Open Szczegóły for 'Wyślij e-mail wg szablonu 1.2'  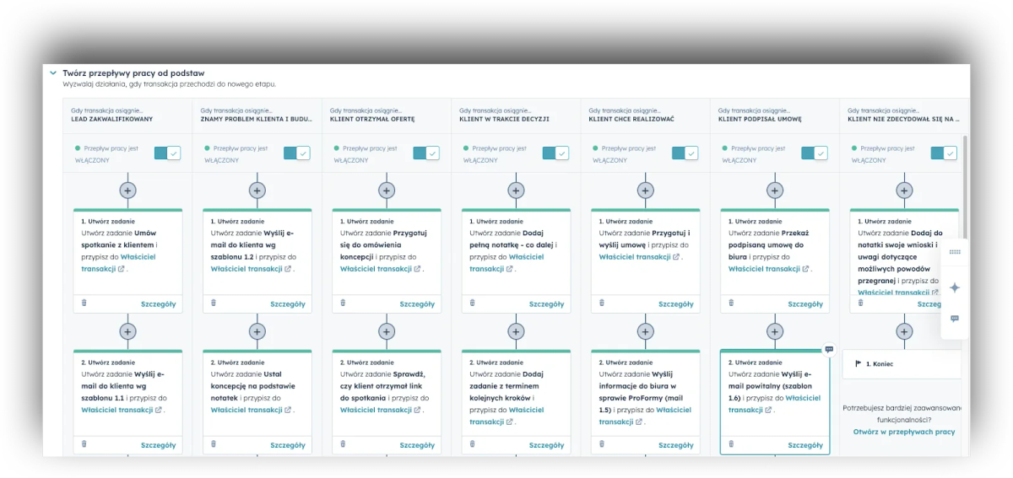click(288, 304)
